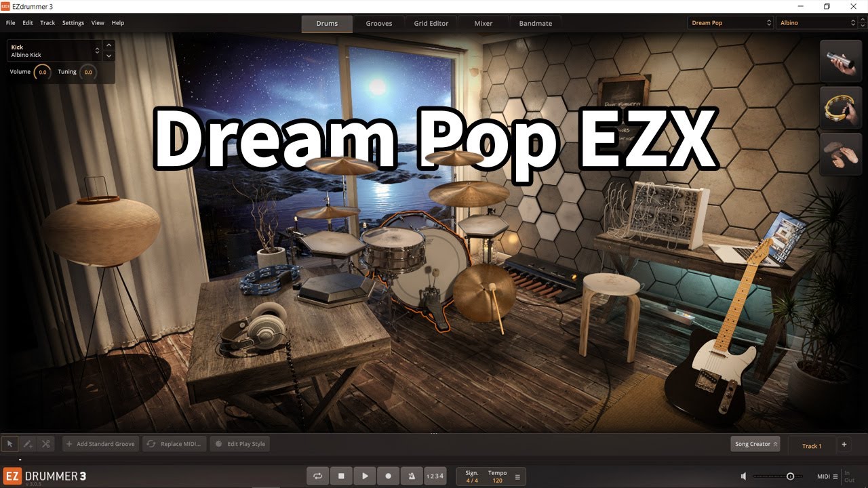Viewport: 868px width, 488px height.
Task: Mute audio with the speaker icon
Action: [744, 476]
